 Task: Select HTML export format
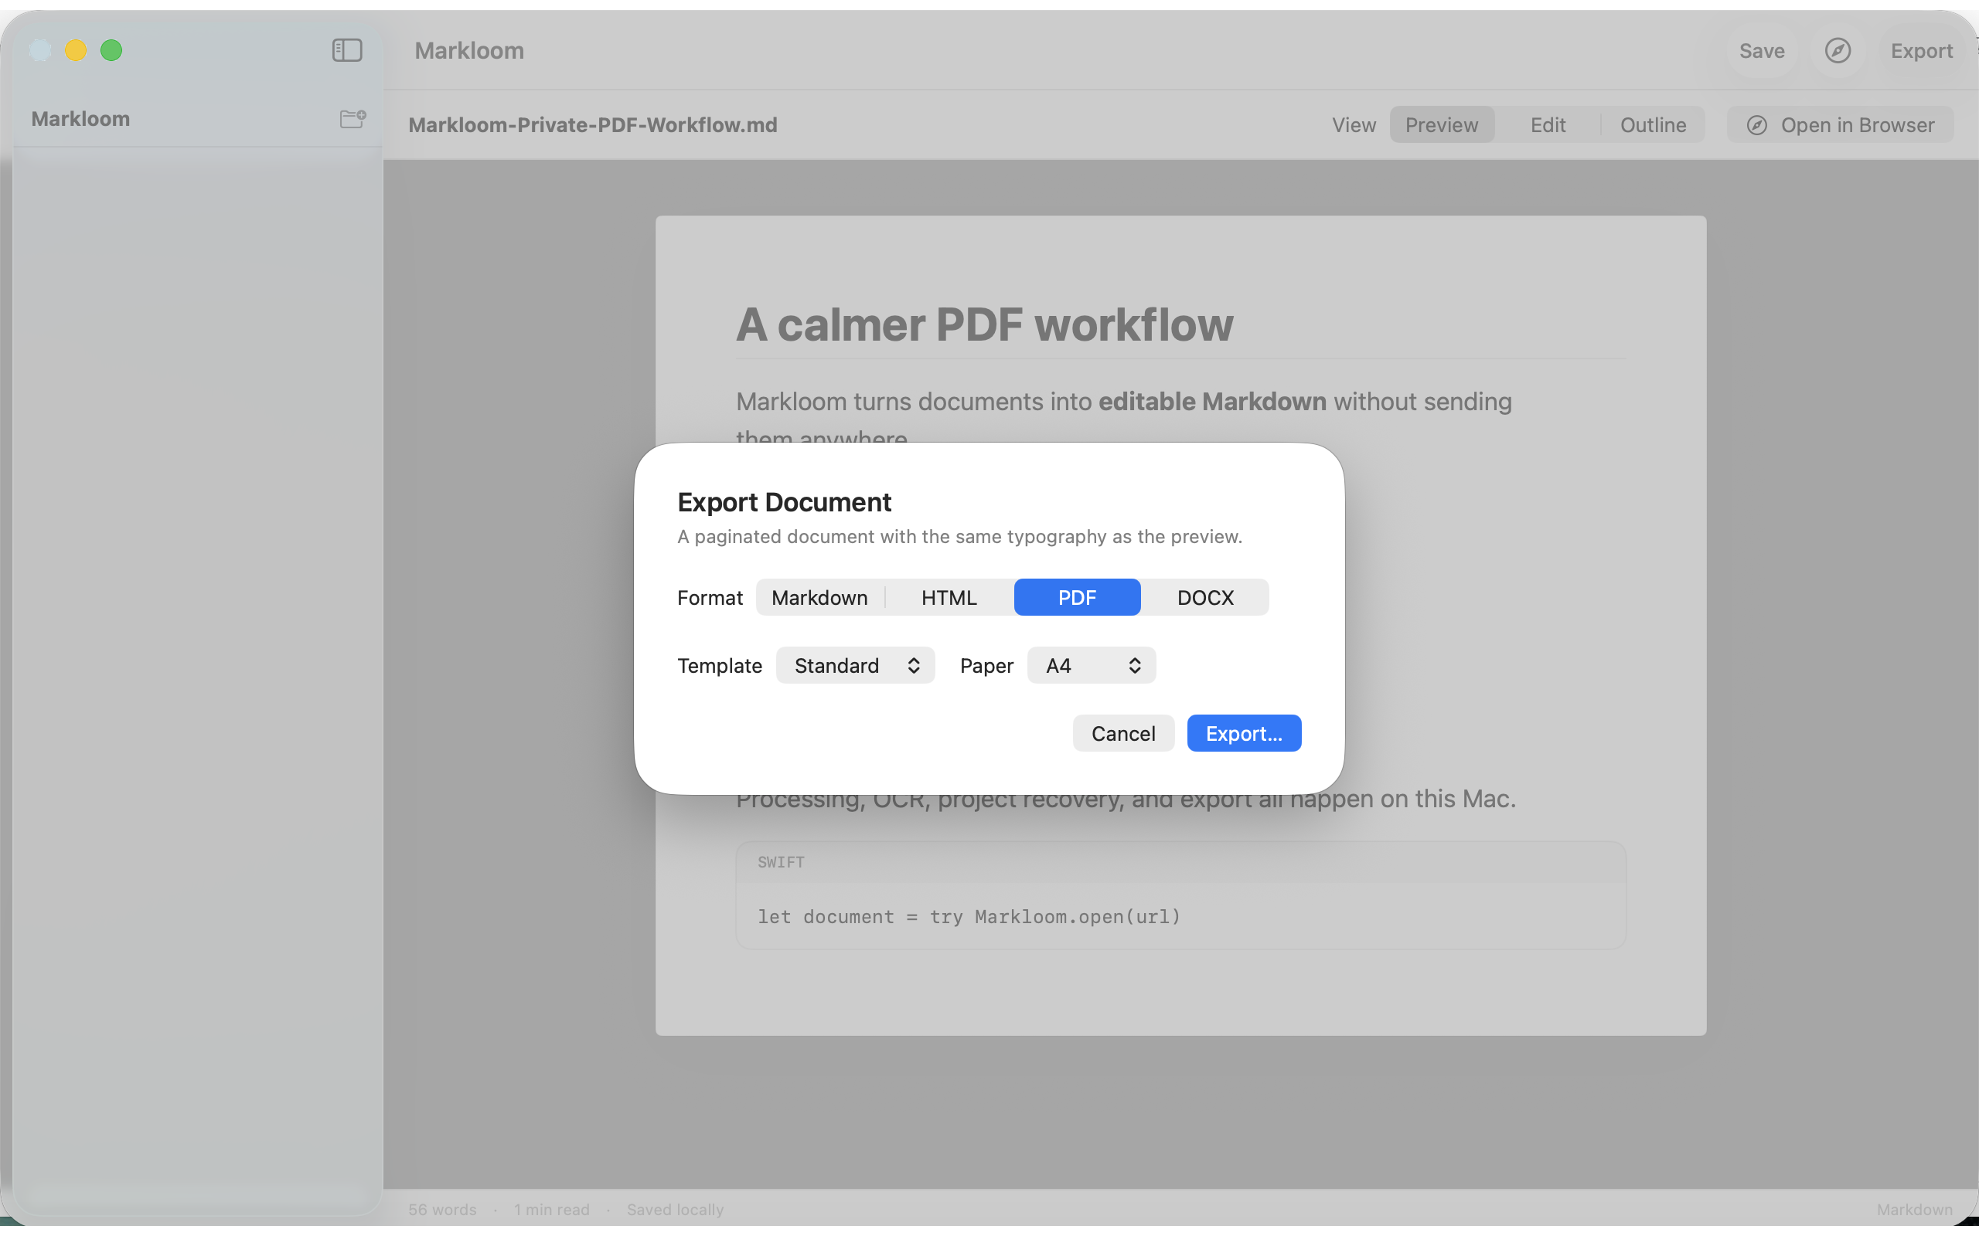click(x=949, y=598)
